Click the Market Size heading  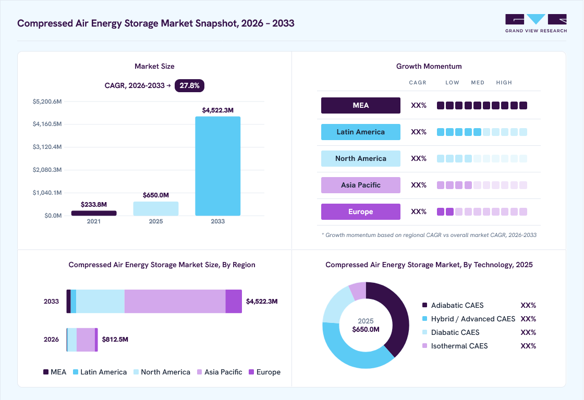[x=154, y=66]
